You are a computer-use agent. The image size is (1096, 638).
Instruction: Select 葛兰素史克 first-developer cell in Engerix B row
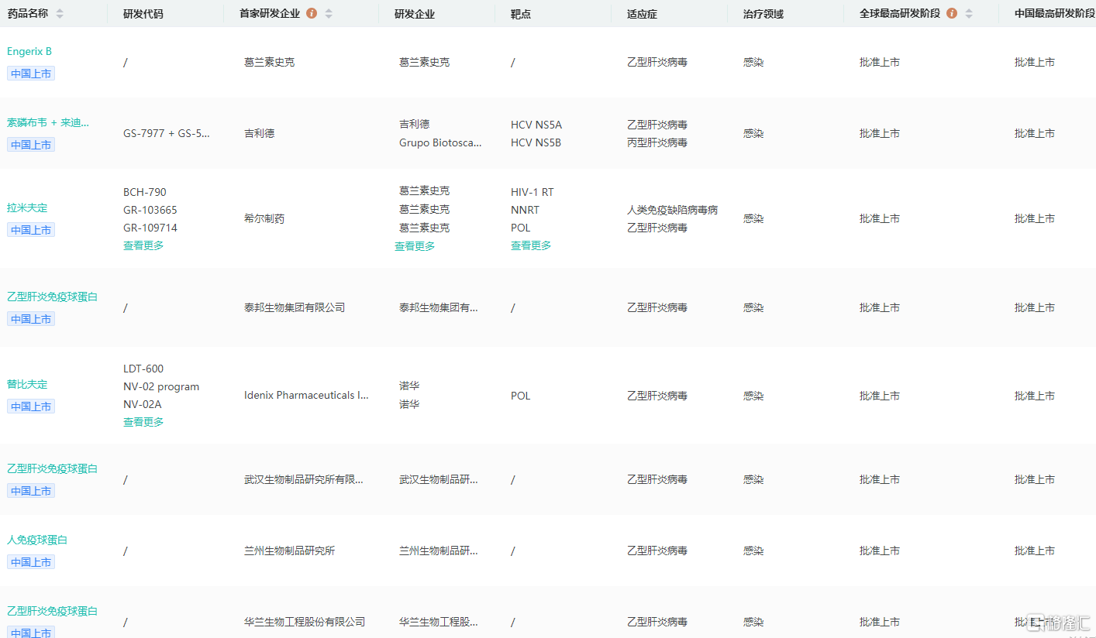pos(270,62)
